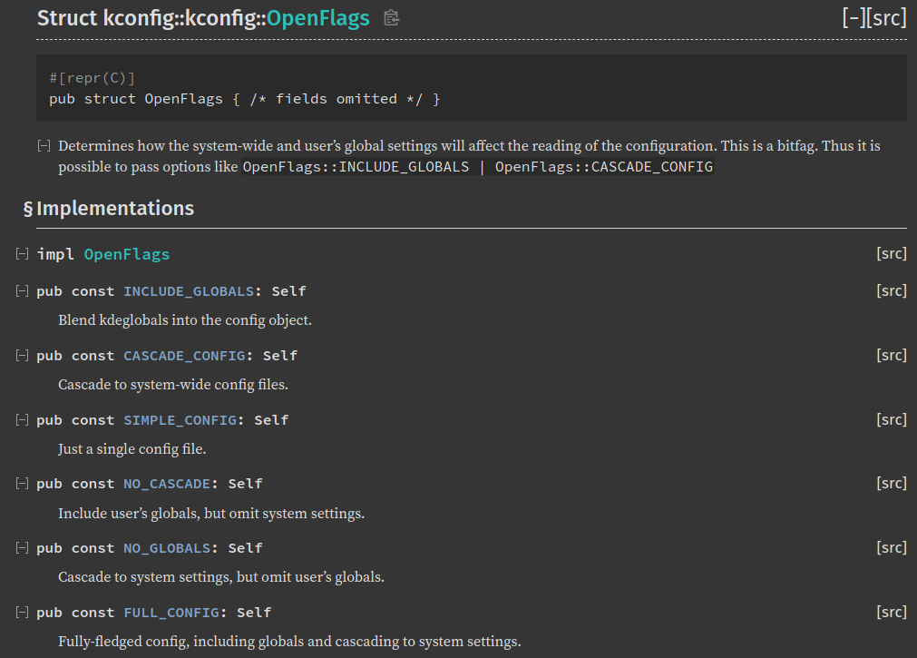Open source of NO_CASCADE constant
Screen dimensions: 917x658
pos(892,483)
